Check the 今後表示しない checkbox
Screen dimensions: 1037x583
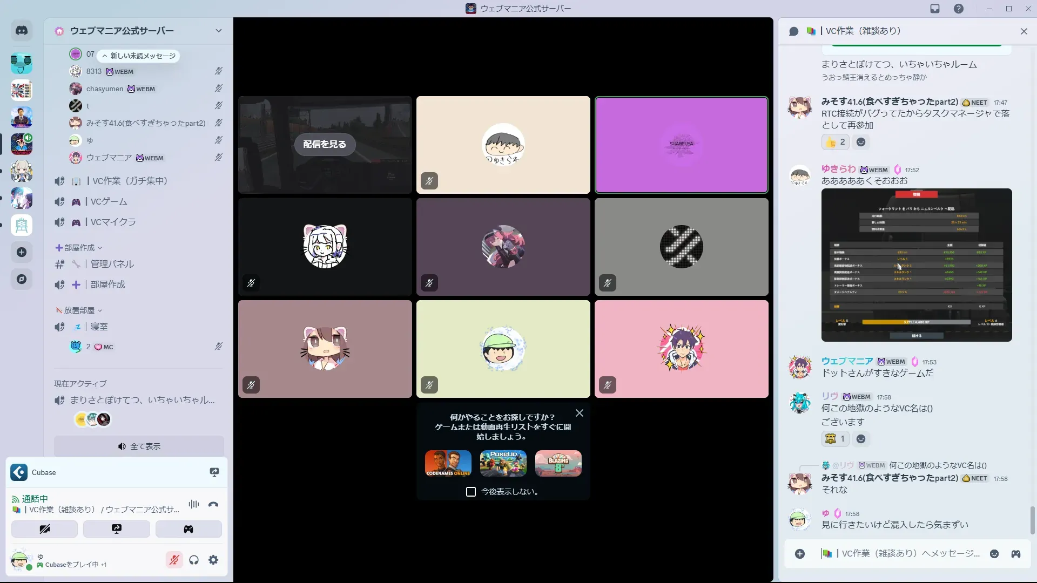(471, 492)
